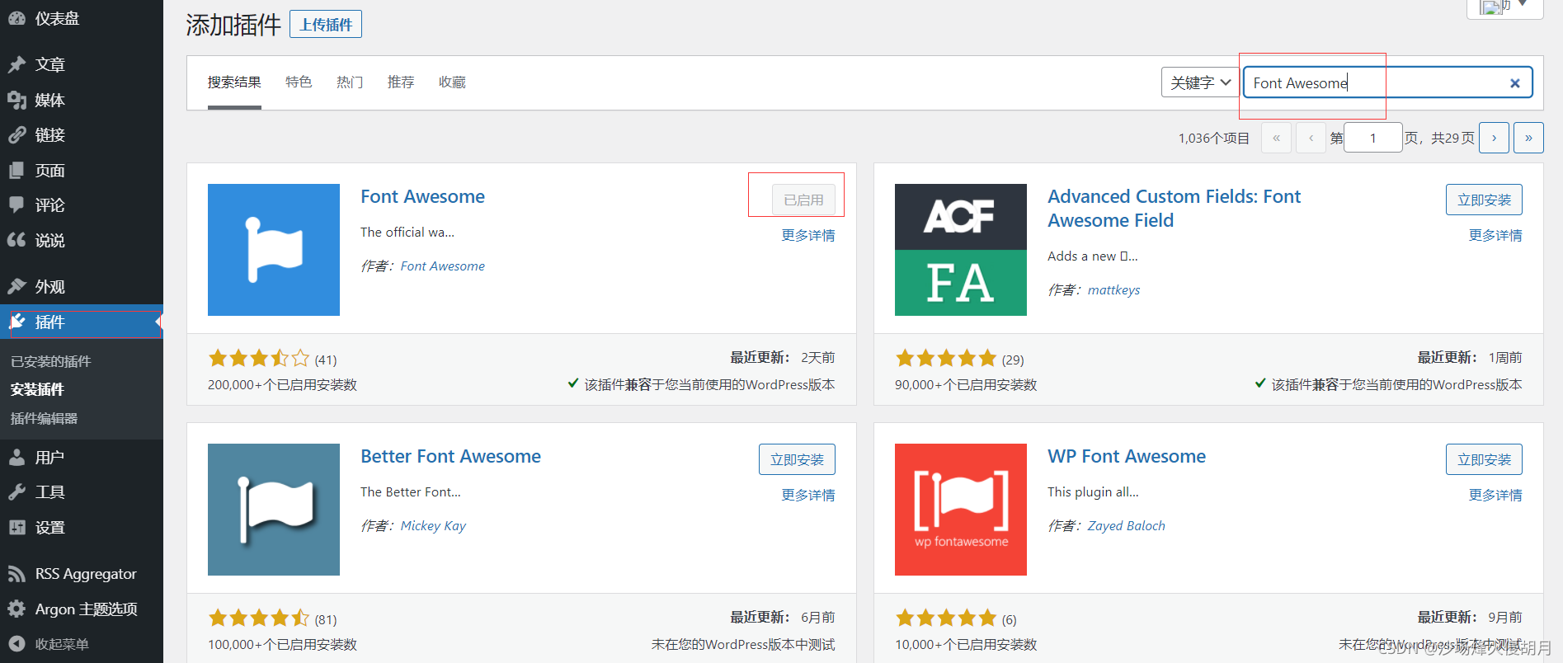1563x663 pixels.
Task: Click the '200,000+个已启用安装数' text
Action: (x=282, y=385)
